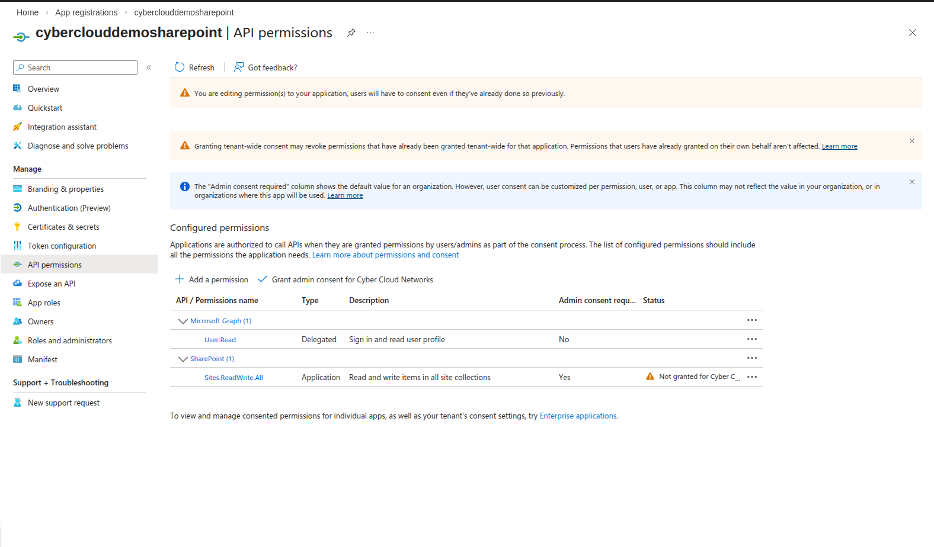
Task: Click the Description column header
Action: click(x=369, y=301)
